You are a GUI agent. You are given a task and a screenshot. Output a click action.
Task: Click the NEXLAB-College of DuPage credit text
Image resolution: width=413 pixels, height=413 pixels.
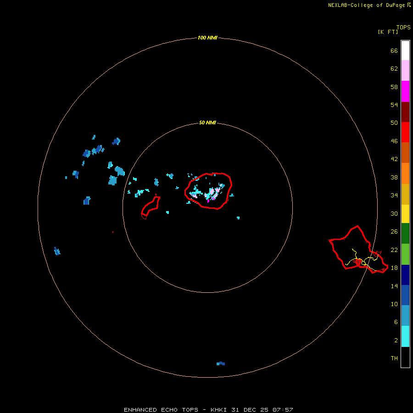pos(366,5)
